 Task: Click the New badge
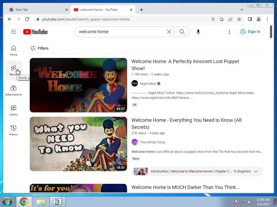click(x=136, y=159)
